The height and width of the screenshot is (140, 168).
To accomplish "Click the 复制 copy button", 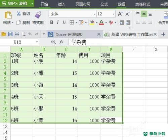I will click(x=23, y=22).
